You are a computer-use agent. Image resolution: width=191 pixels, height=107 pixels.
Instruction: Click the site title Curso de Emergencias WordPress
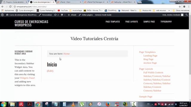tap(31, 23)
